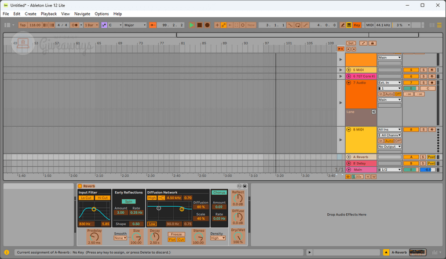Click the Reverb hot-swap preset icon
The image size is (446, 259).
pos(239,186)
